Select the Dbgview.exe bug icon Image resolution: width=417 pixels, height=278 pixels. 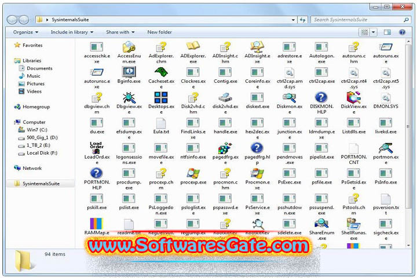pos(129,98)
